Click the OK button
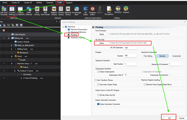Image resolution: width=187 pixels, height=120 pixels. point(169,118)
